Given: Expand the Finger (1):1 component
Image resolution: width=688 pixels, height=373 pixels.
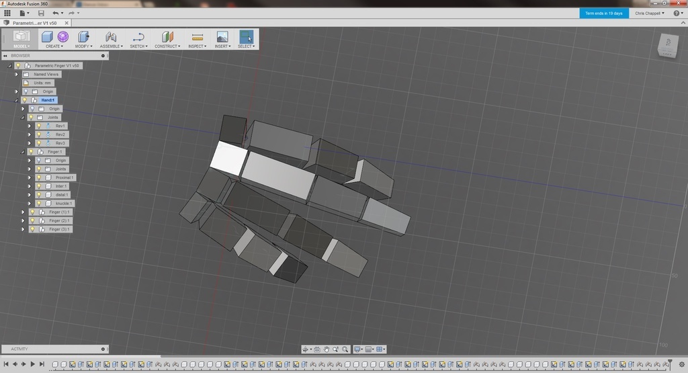Looking at the screenshot, I should (23, 212).
